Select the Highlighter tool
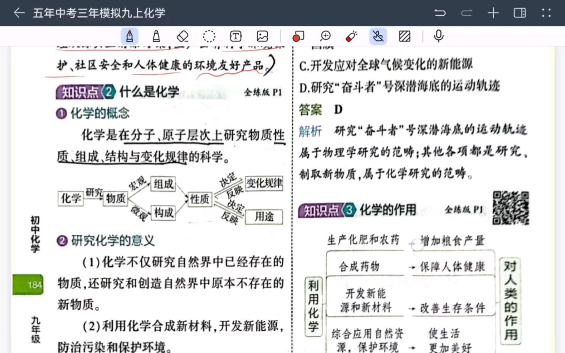 pos(156,36)
